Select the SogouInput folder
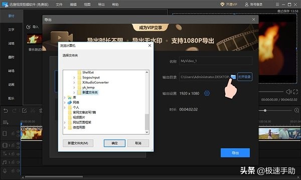The image size is (301, 180). pos(91,77)
